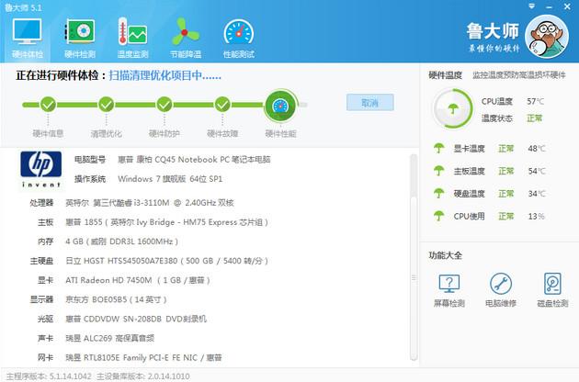Click the hardware list vertical scrollbar
Screen dimensions: 579x382
[414, 257]
